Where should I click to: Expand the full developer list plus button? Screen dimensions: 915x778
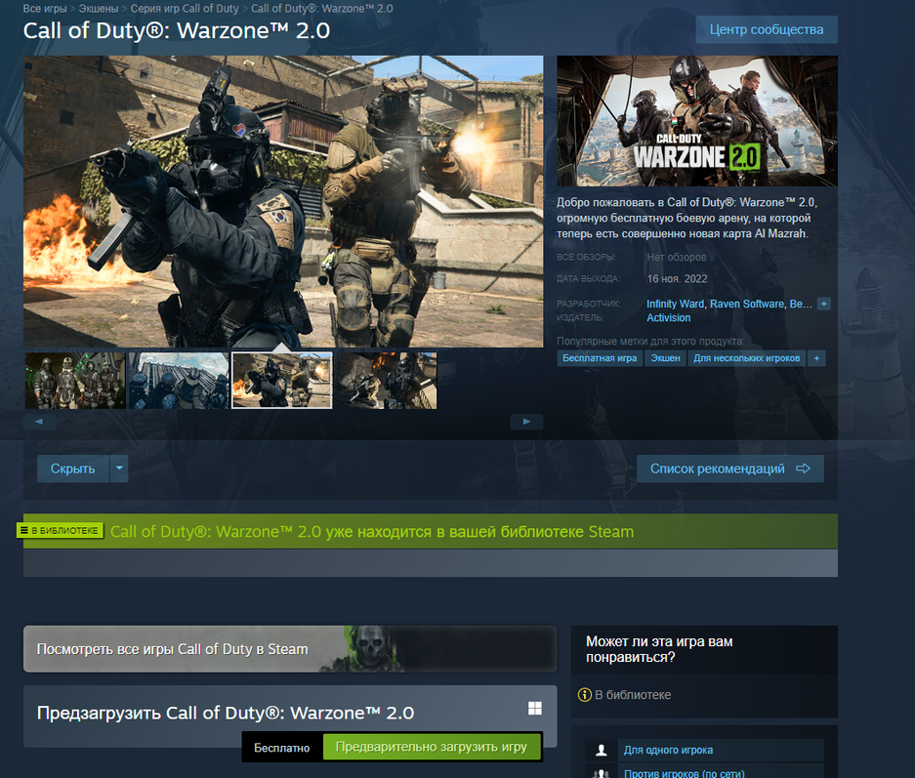pos(824,304)
